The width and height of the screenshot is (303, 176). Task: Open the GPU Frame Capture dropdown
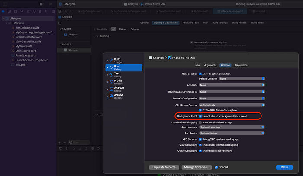click(232, 105)
